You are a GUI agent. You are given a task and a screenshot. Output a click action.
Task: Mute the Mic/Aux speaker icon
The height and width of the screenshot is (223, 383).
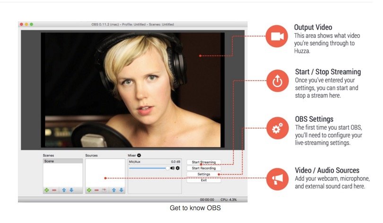pyautogui.click(x=172, y=168)
